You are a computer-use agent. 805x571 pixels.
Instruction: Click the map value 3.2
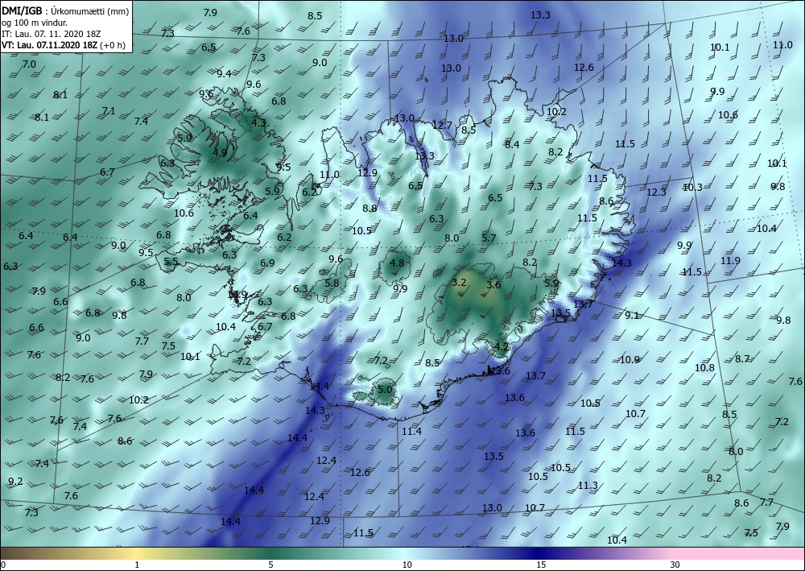point(459,283)
